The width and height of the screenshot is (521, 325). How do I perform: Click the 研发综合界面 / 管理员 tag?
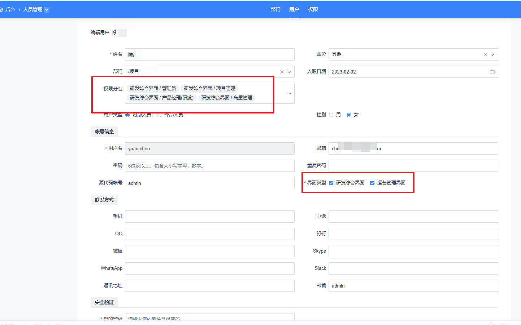(153, 88)
